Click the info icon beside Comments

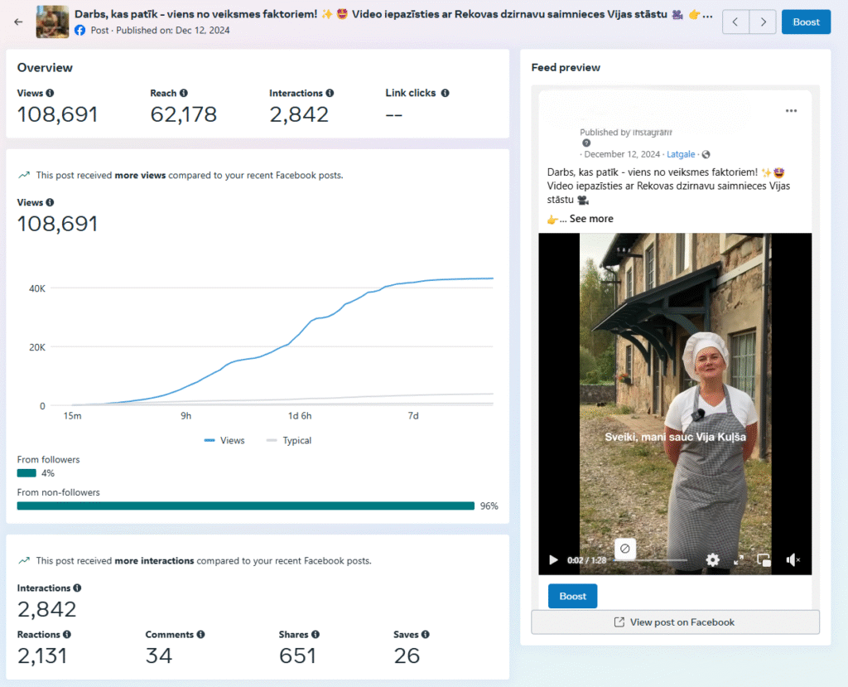coord(200,635)
